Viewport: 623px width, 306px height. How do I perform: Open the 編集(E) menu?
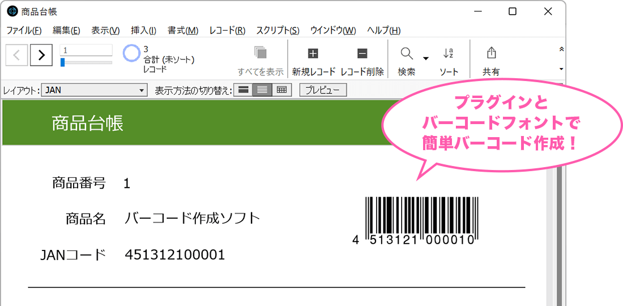coord(66,31)
